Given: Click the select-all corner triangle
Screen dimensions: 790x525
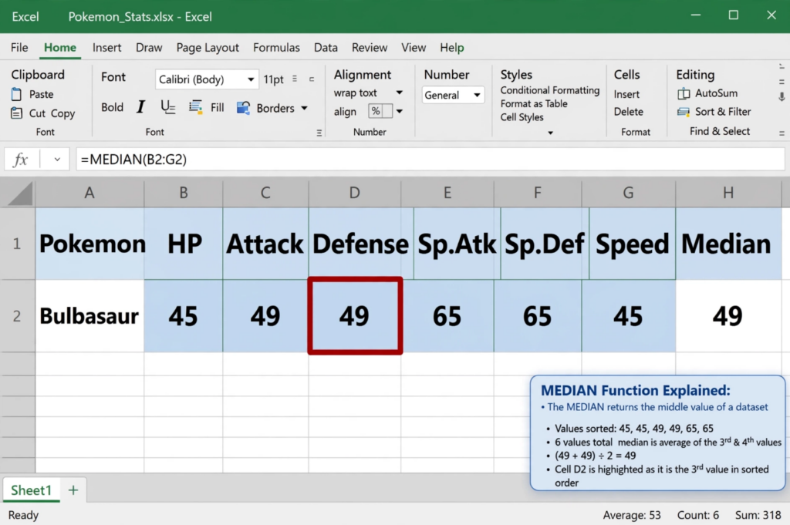Looking at the screenshot, I should (x=20, y=194).
